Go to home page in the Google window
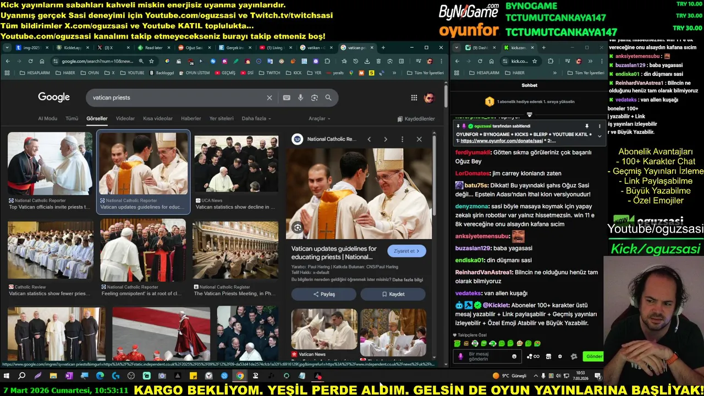704x396 pixels. 42,61
